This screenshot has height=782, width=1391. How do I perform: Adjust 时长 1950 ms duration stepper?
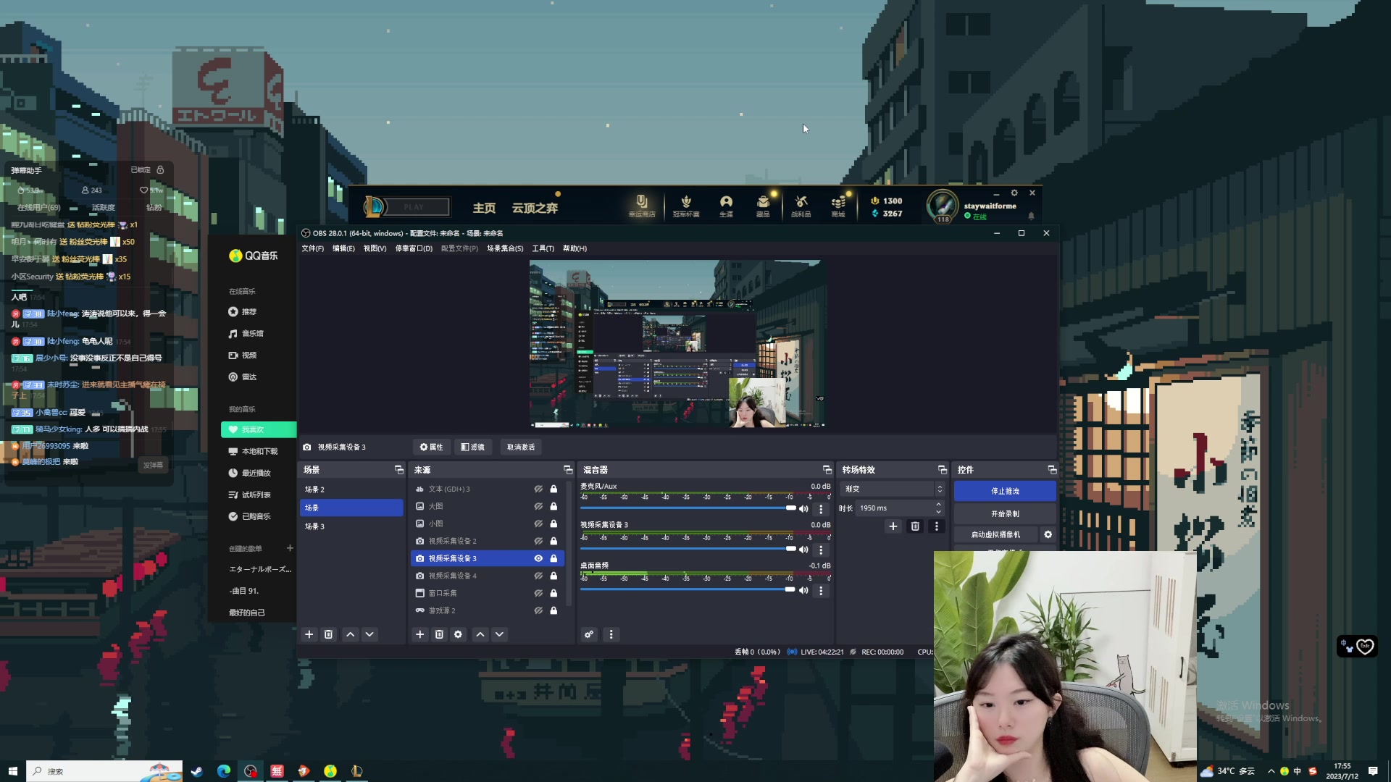(x=938, y=508)
